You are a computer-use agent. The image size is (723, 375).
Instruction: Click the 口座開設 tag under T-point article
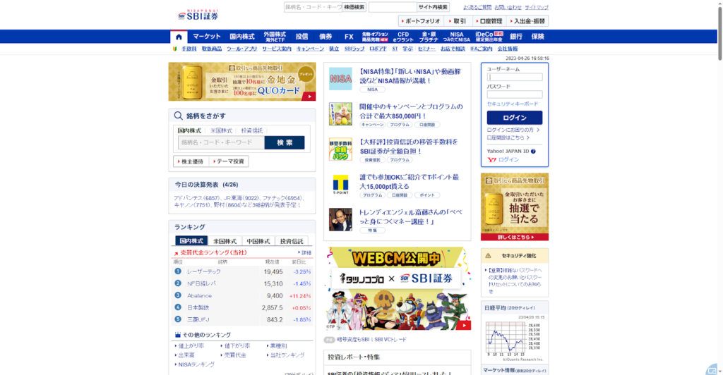pos(400,195)
